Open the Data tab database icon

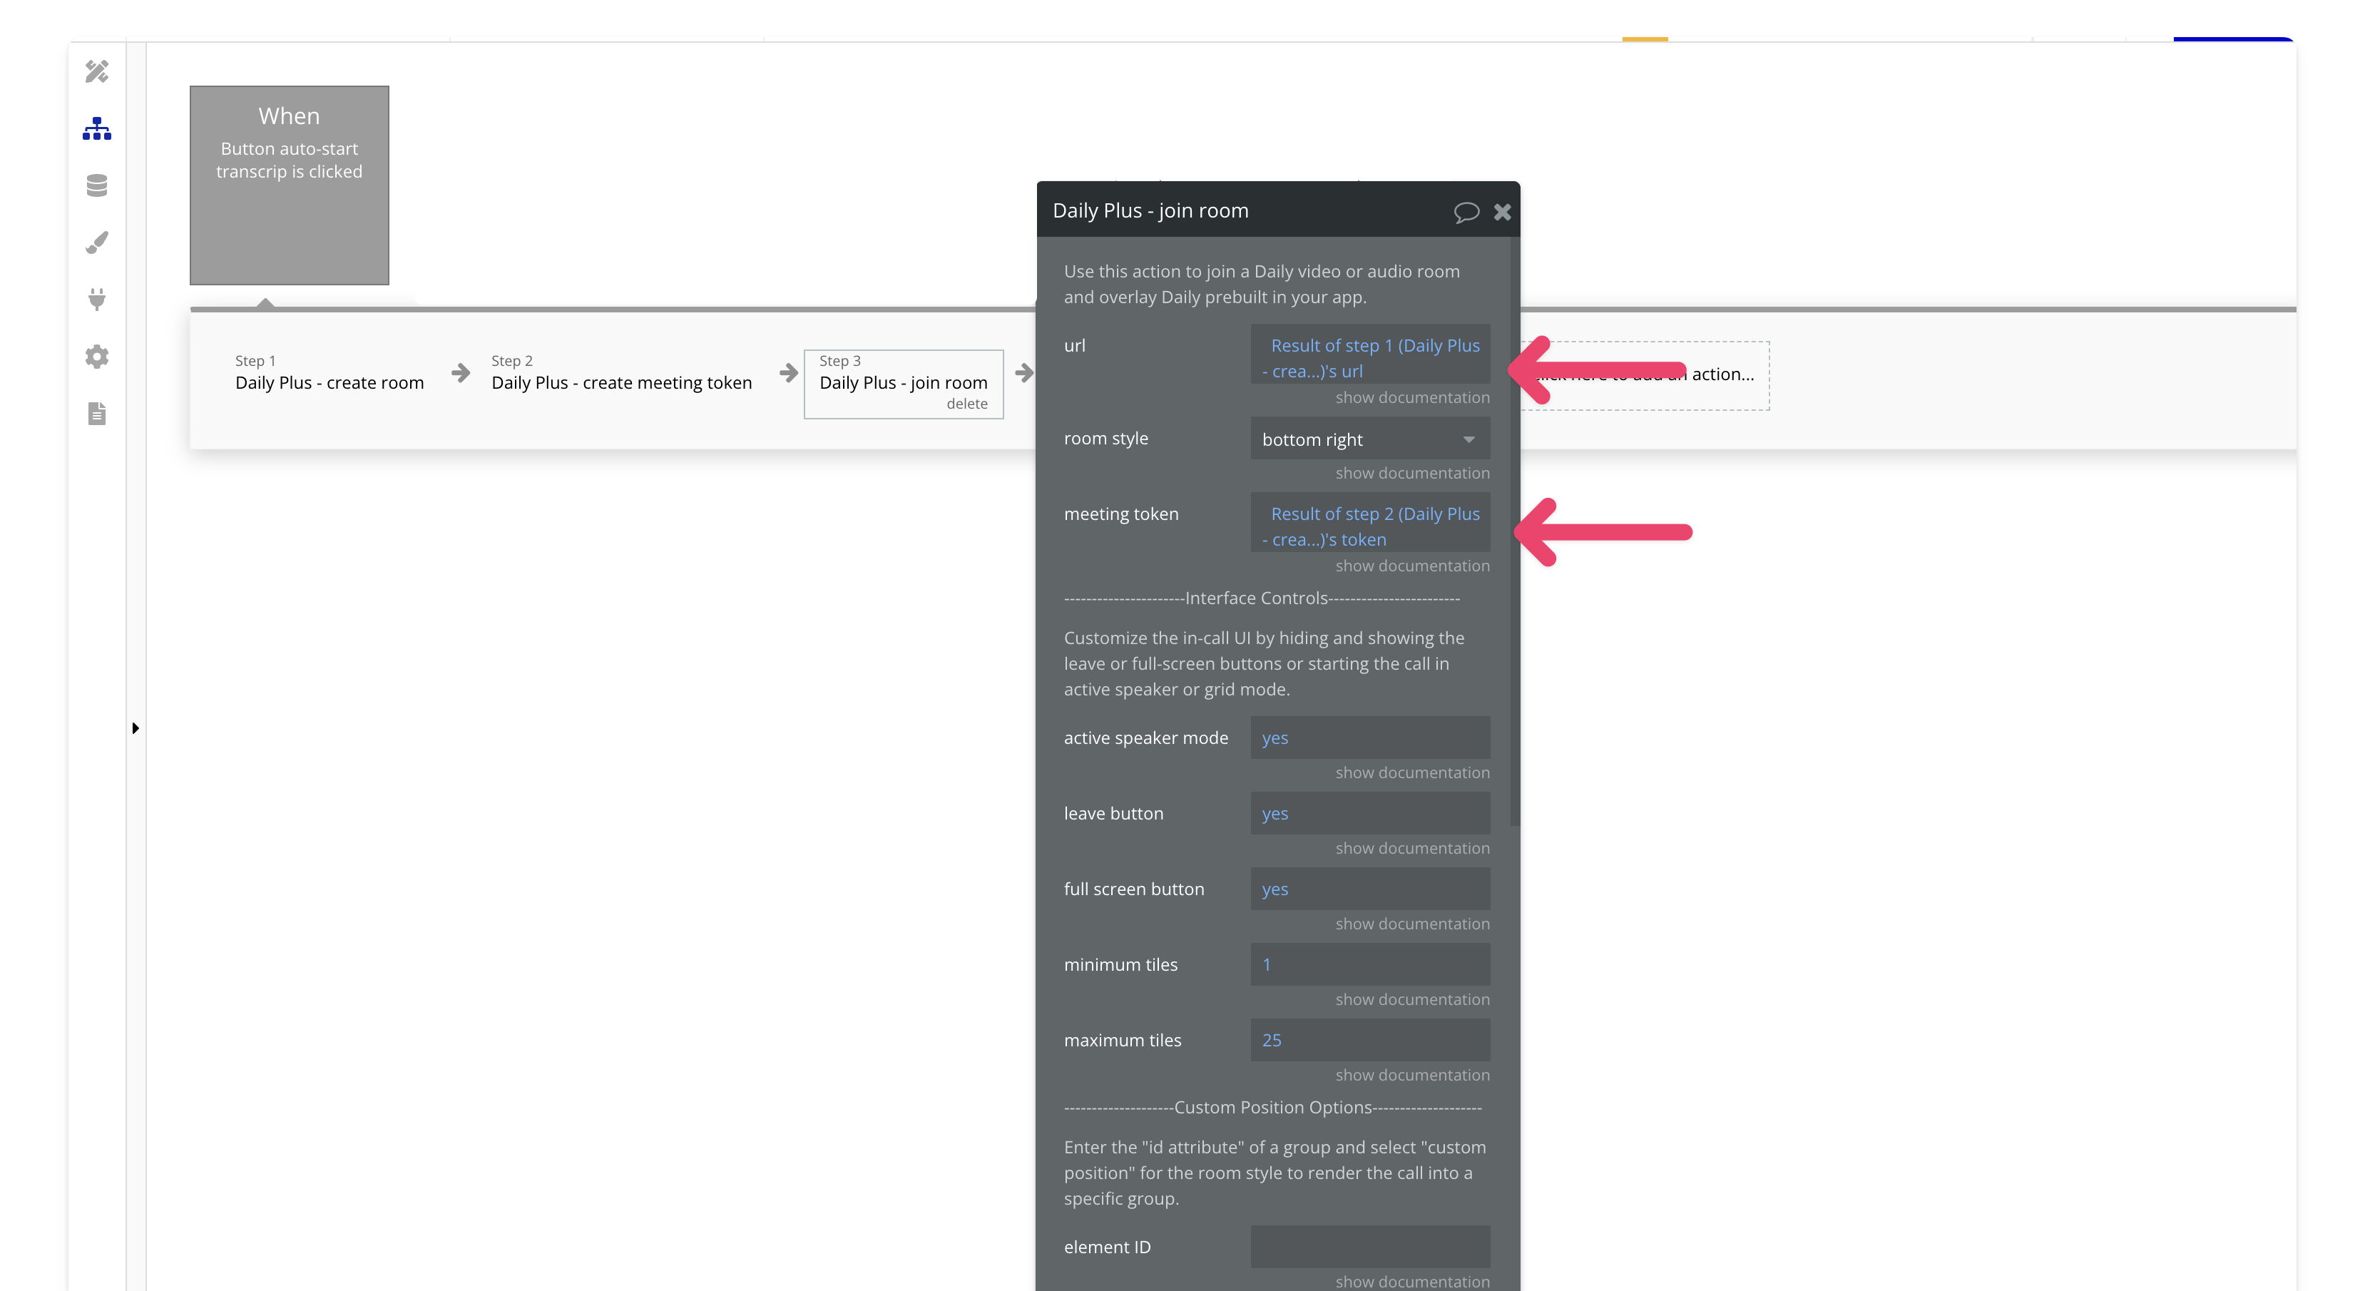(x=96, y=185)
